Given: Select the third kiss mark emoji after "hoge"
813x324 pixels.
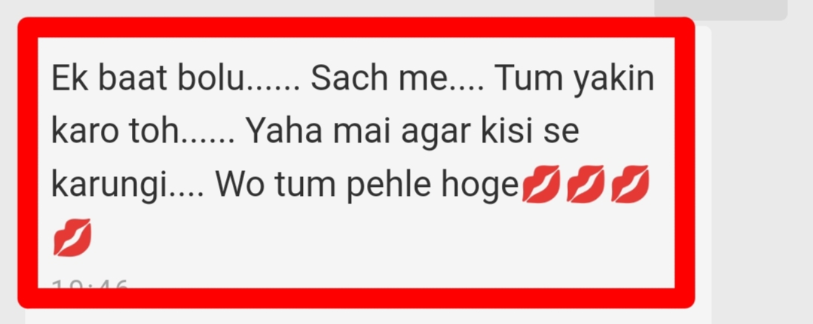Looking at the screenshot, I should (631, 184).
